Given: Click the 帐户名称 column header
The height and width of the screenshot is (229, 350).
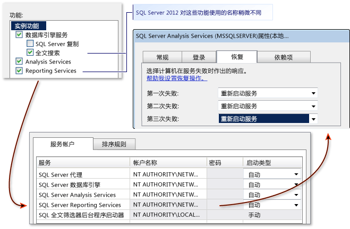Looking at the screenshot, I should point(168,163).
